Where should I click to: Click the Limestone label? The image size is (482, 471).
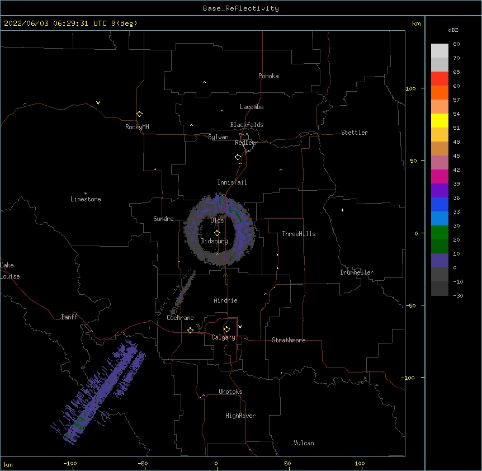click(x=86, y=199)
